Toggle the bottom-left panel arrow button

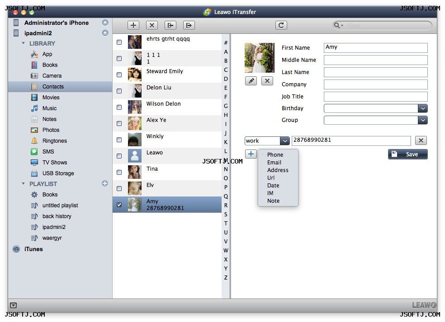tap(13, 305)
